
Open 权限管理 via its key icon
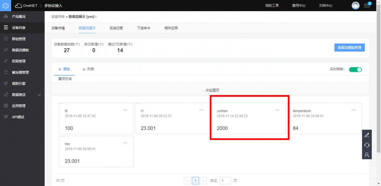[x=6, y=61]
